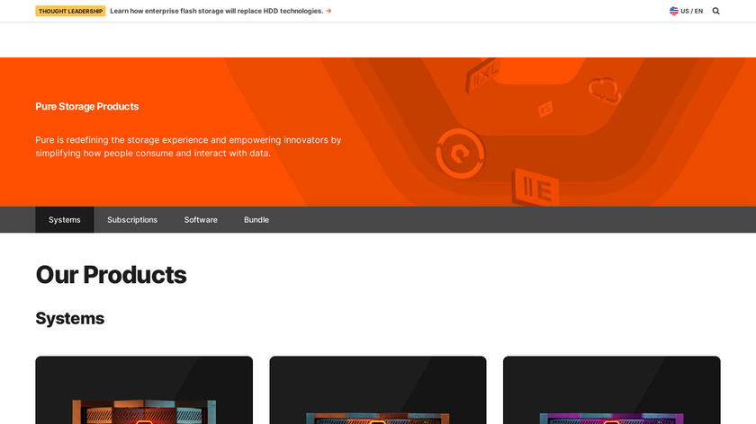Click the Pure is redefining storage description
This screenshot has width=756, height=424.
(188, 146)
